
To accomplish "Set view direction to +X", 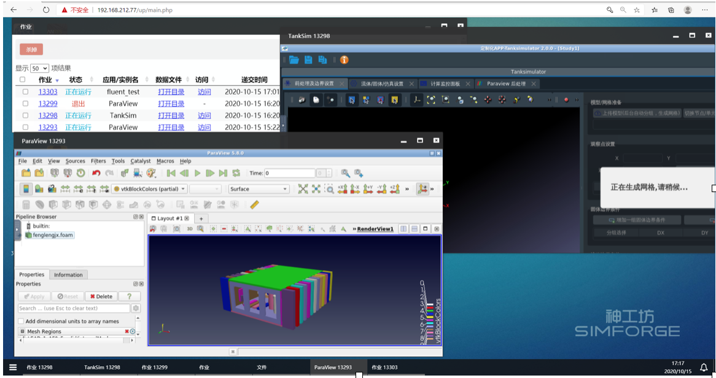I will (342, 189).
